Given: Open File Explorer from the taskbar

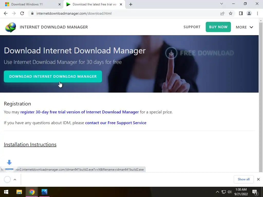Looking at the screenshot, I should [x=19, y=192].
